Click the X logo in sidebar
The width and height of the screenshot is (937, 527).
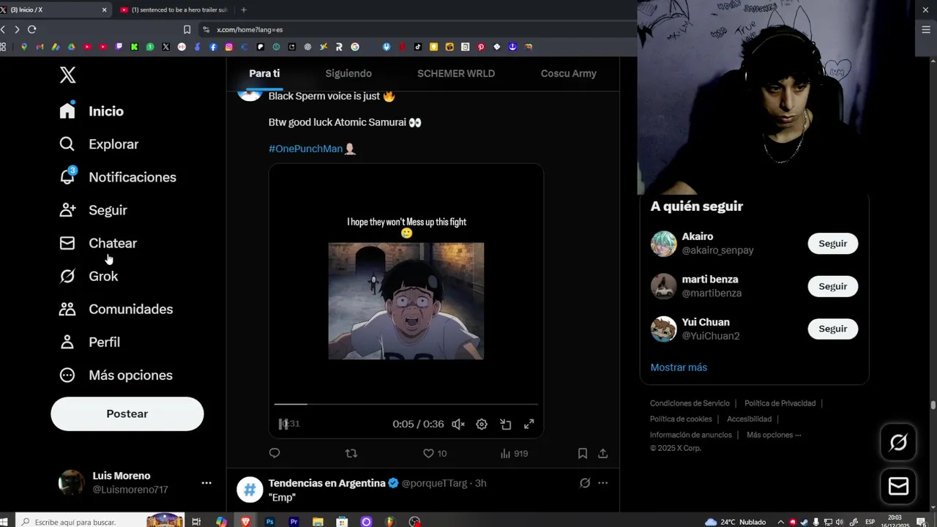tap(67, 75)
